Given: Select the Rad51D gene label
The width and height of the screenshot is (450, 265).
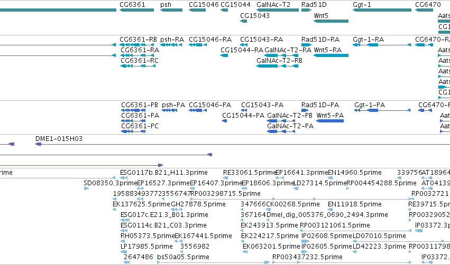Looking at the screenshot, I should point(314,5).
